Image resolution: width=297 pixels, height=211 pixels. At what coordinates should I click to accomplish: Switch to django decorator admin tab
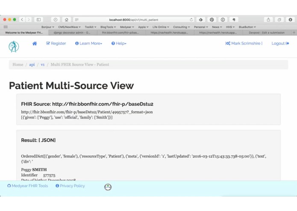[72, 32]
